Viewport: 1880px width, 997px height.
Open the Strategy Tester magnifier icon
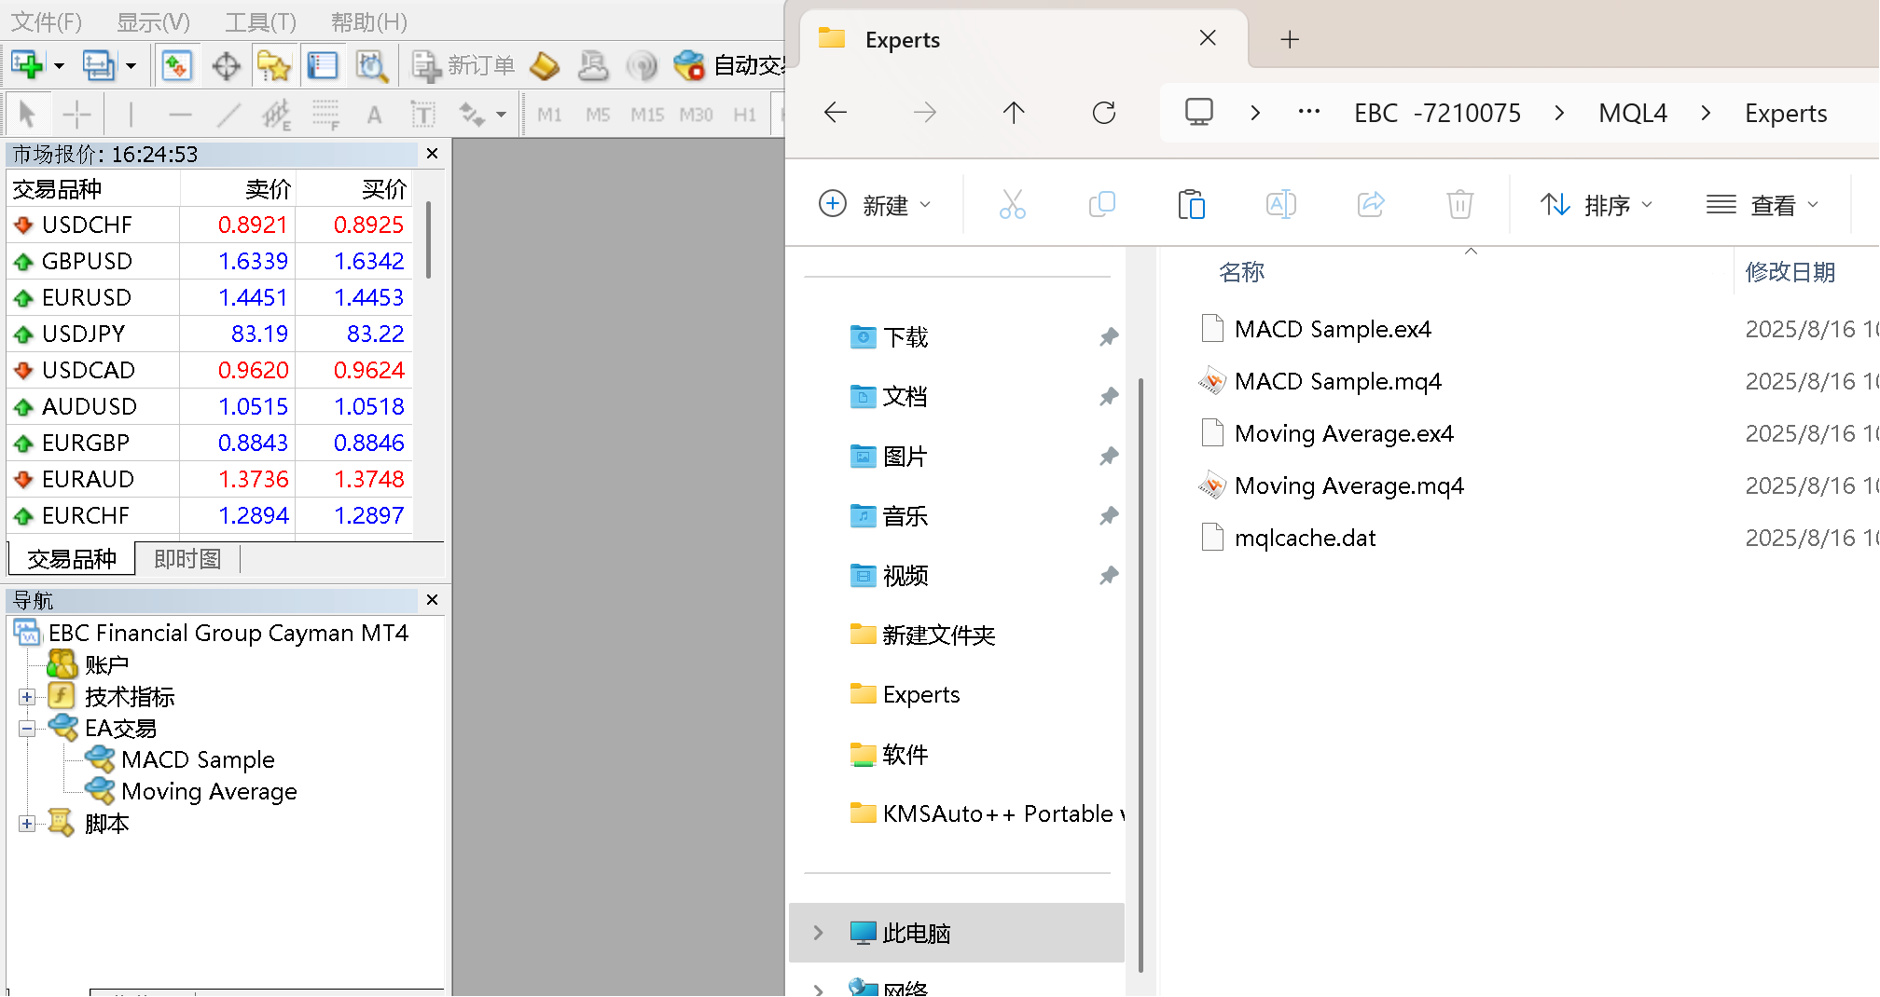click(x=371, y=65)
